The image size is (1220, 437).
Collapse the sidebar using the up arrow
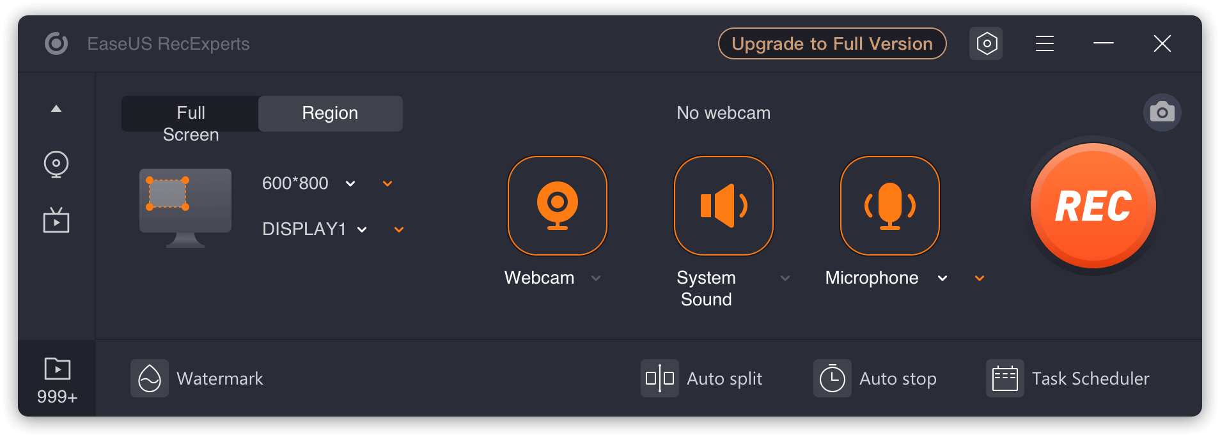coord(56,109)
